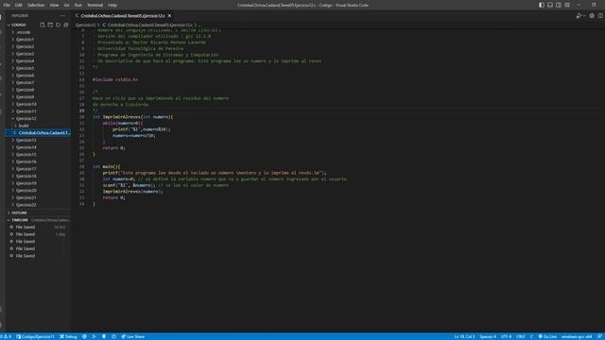Open Explorer views and more actions ellipsis
Screen dimensions: 605x340
[63, 16]
